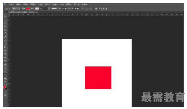The width and height of the screenshot is (187, 109).
Task: Select the Rectangular Marquee tool
Action: coord(5,20)
